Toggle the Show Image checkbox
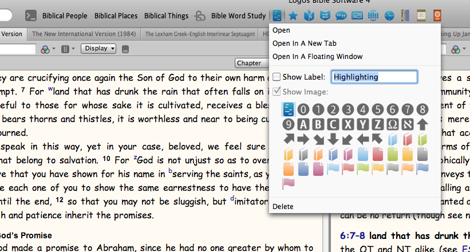Viewport: 470px width, 252px height. tap(277, 91)
